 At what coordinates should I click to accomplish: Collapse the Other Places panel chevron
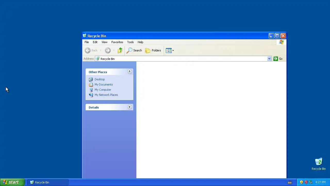[x=130, y=72]
